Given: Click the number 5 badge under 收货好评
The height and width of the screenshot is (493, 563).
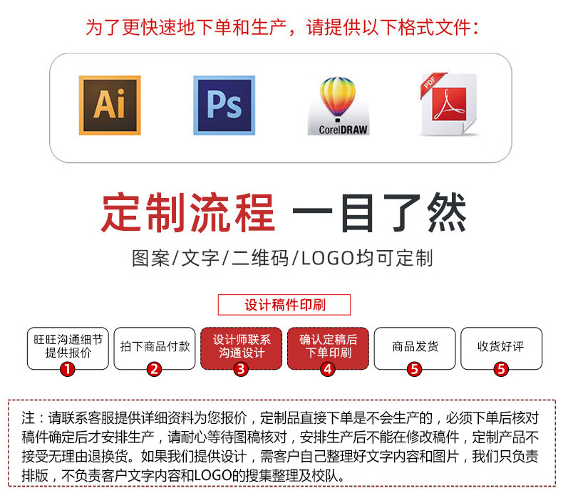Looking at the screenshot, I should tap(501, 369).
